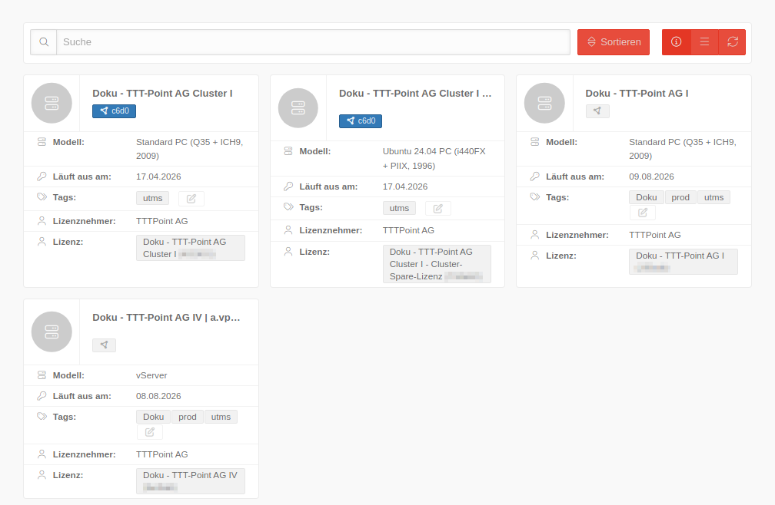Click the refresh icon button
Image resolution: width=775 pixels, height=505 pixels.
tap(732, 42)
